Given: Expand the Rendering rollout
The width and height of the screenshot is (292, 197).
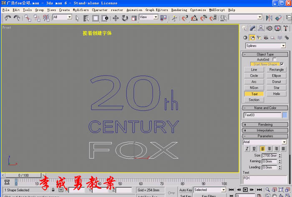Looking at the screenshot, I should [265, 124].
